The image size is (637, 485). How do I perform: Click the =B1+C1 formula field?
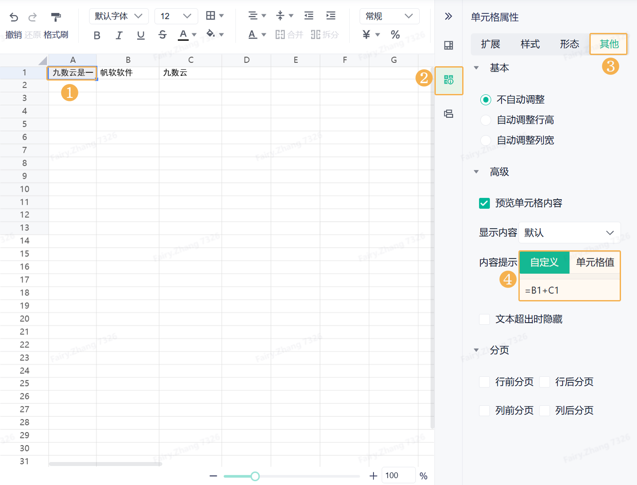point(569,290)
